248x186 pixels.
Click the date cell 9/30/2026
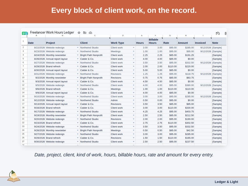click(x=36, y=142)
